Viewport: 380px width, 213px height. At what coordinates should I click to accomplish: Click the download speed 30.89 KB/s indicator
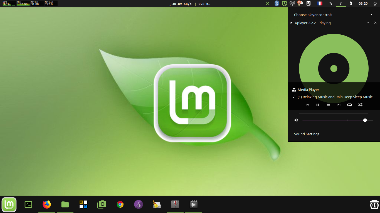(x=180, y=4)
